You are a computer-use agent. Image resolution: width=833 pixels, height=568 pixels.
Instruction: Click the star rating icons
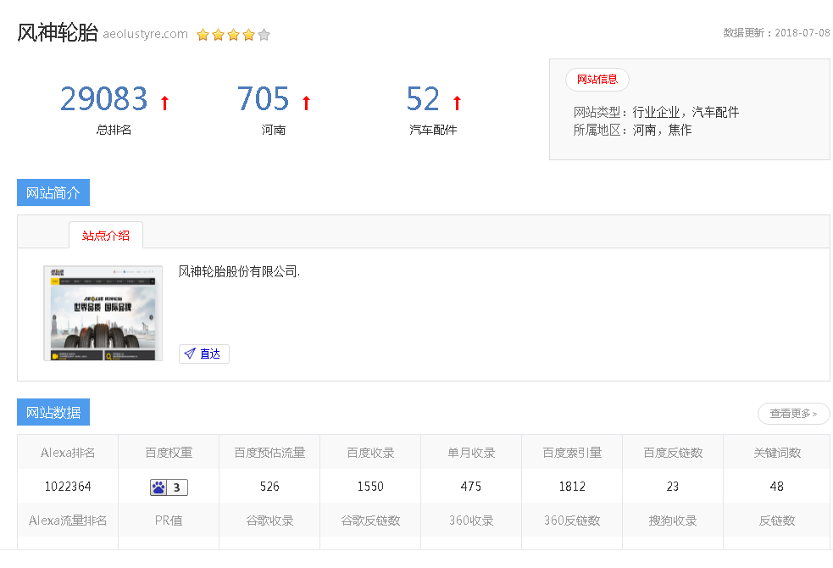pyautogui.click(x=233, y=35)
